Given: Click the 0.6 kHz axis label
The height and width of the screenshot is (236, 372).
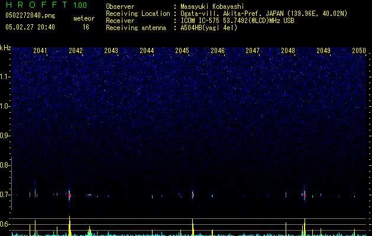Looking at the screenshot, I should [5, 224].
